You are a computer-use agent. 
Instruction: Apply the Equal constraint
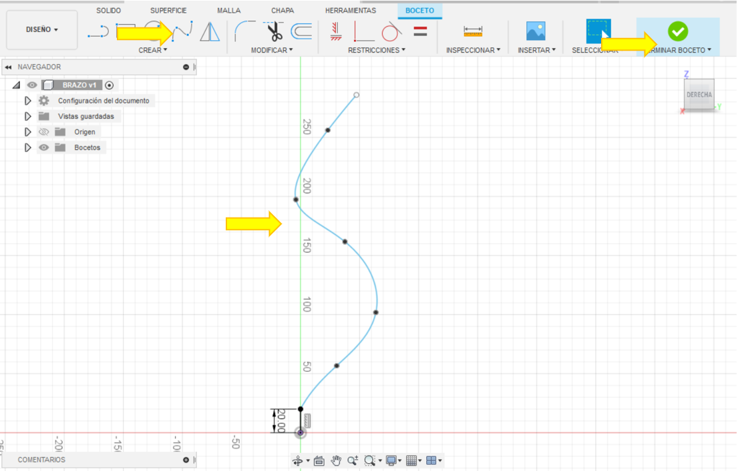[x=420, y=31]
